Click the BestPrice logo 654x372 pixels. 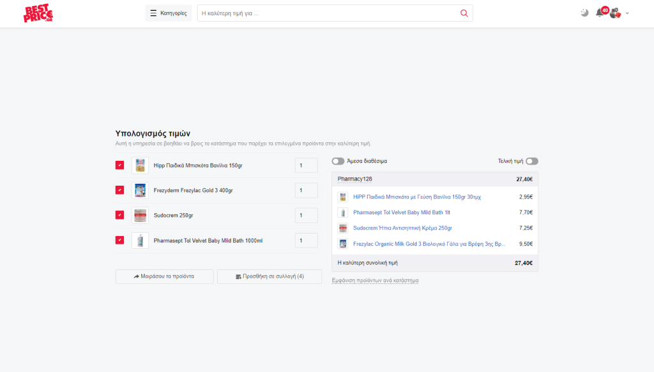click(x=38, y=13)
